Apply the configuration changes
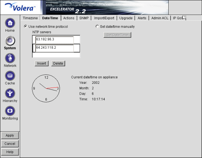This screenshot has width=202, height=158. 10,135
